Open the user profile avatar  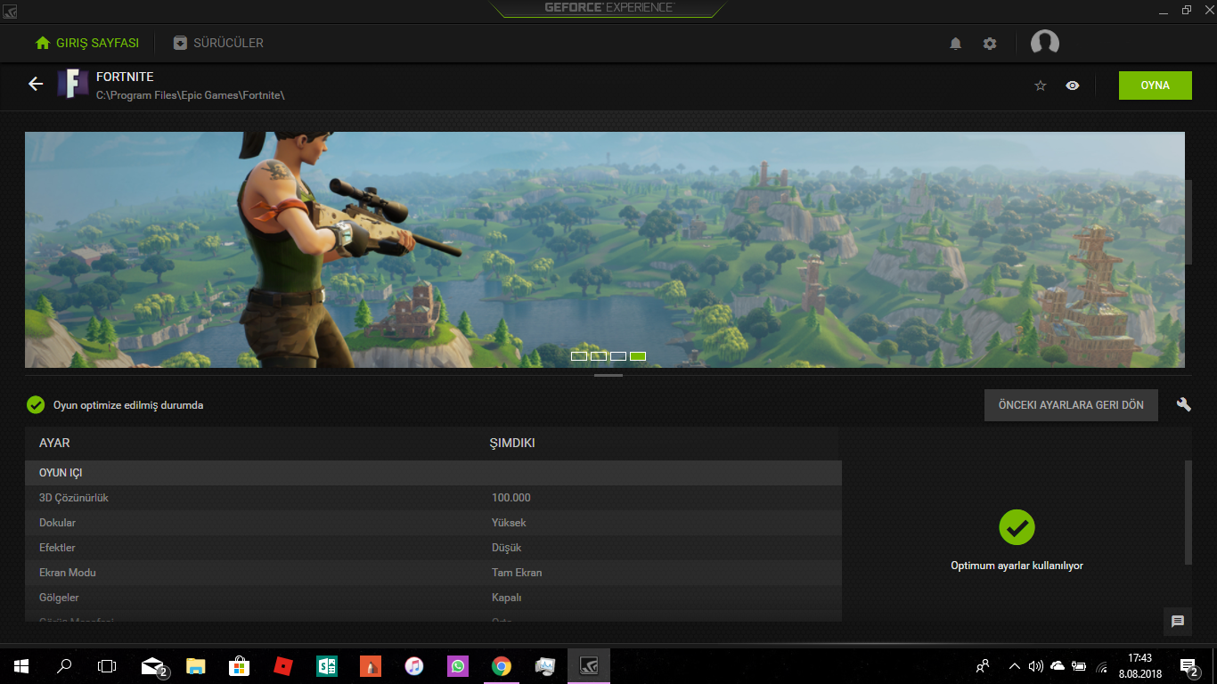point(1045,43)
